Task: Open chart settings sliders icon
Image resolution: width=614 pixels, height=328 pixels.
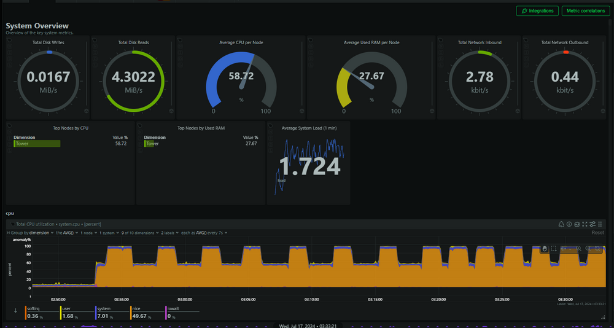Action: (593, 224)
